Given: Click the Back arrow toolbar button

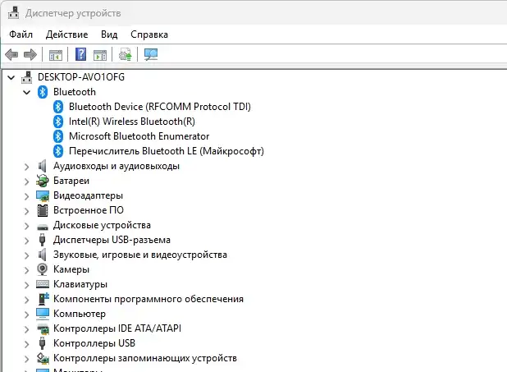Looking at the screenshot, I should (11, 54).
